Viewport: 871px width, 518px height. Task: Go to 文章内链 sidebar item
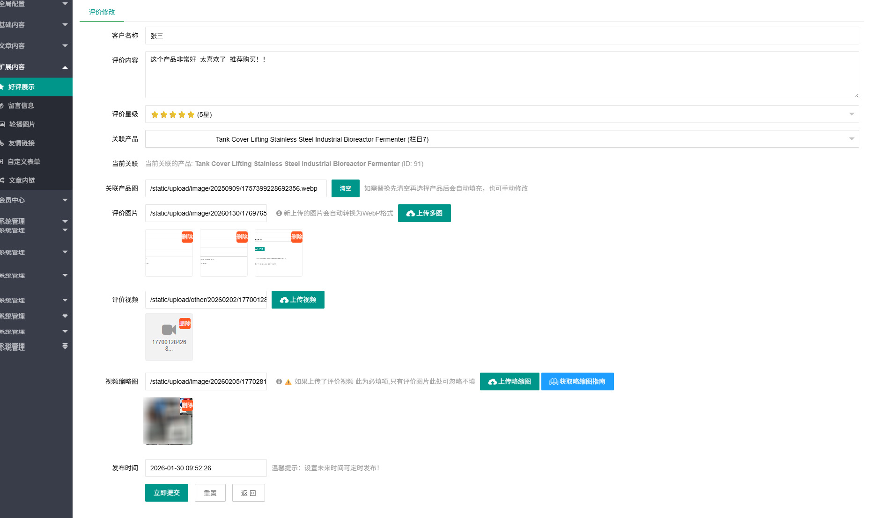pyautogui.click(x=22, y=180)
